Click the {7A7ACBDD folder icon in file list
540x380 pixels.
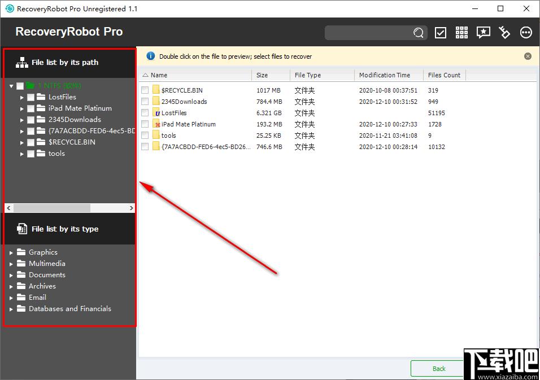(x=156, y=147)
